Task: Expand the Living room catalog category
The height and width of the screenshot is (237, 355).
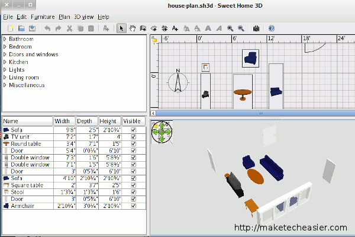Action: 5,78
